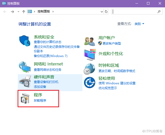The height and width of the screenshot is (135, 165).
Task: Open 轻松使用 heading
Action: [x=107, y=78]
